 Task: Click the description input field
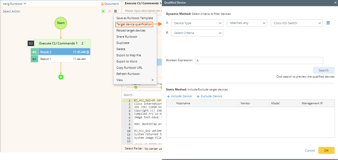[143, 11]
